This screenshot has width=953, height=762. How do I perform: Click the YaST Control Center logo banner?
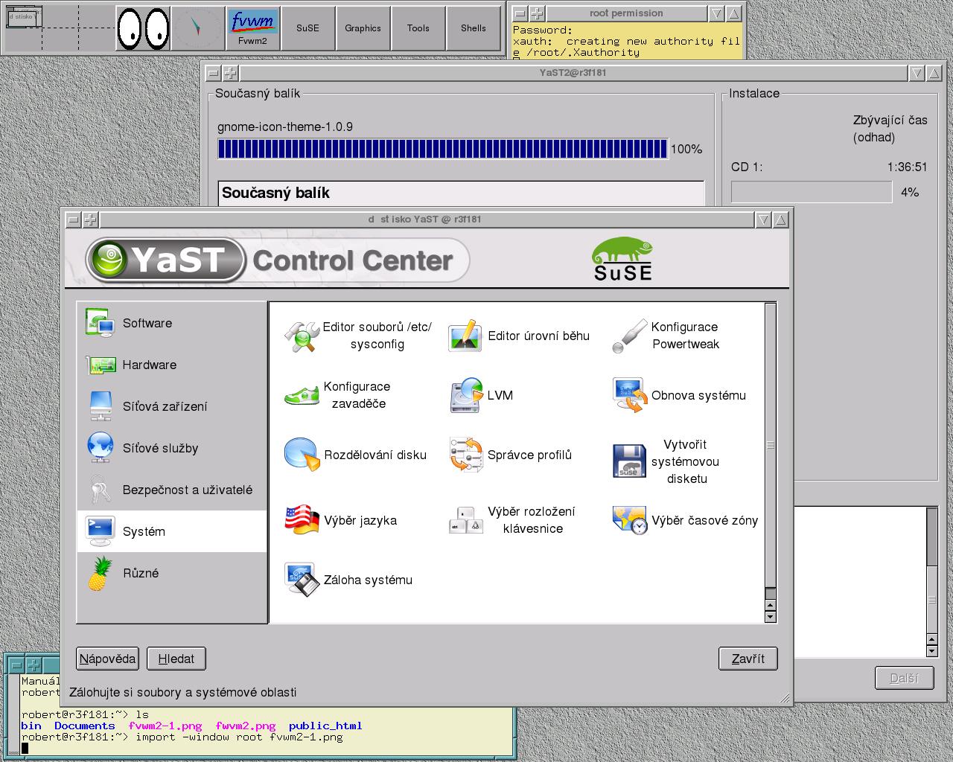click(278, 260)
